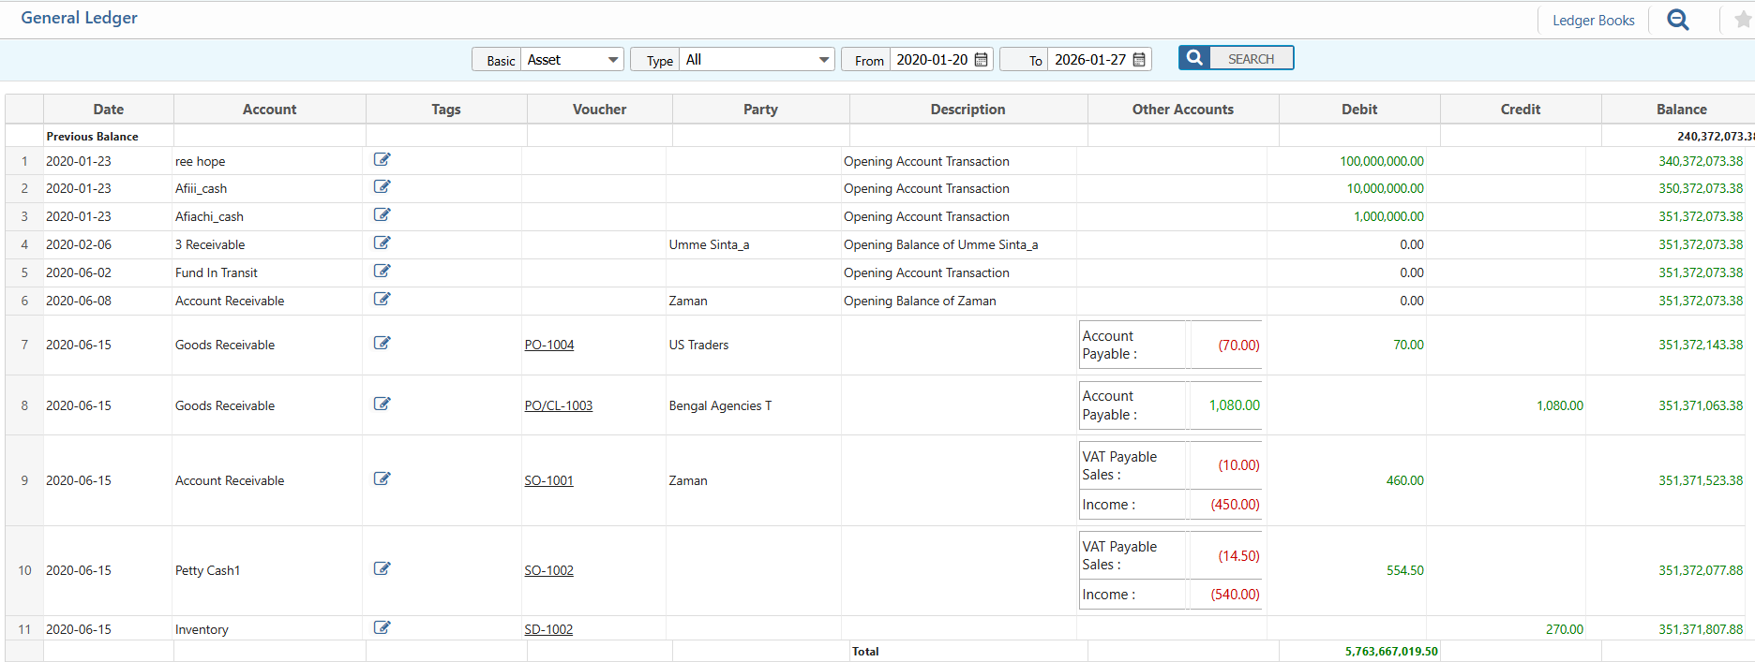Open voucher SD-1002
Image resolution: width=1755 pixels, height=662 pixels.
click(548, 629)
